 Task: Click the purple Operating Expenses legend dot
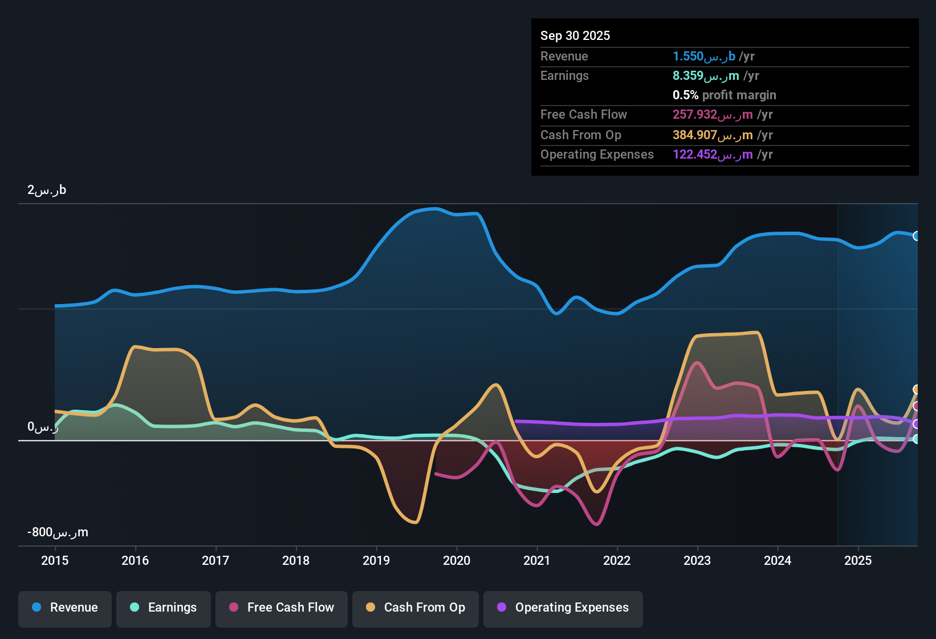(x=502, y=608)
